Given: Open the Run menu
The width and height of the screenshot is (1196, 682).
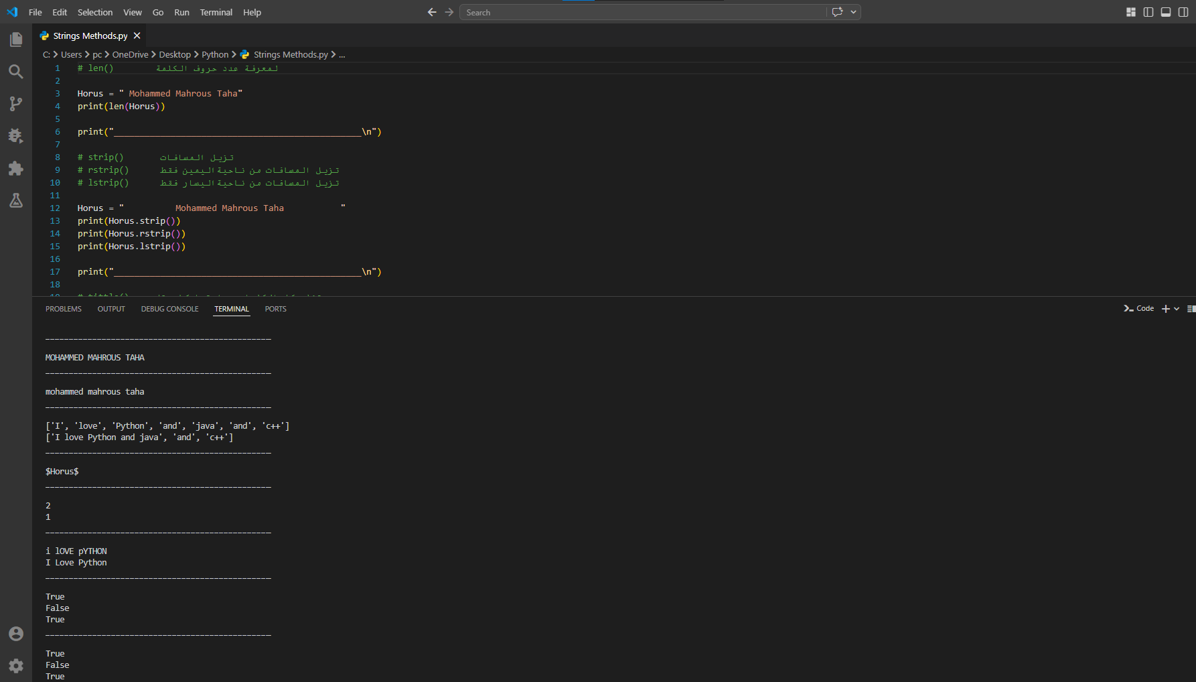Looking at the screenshot, I should 181,12.
